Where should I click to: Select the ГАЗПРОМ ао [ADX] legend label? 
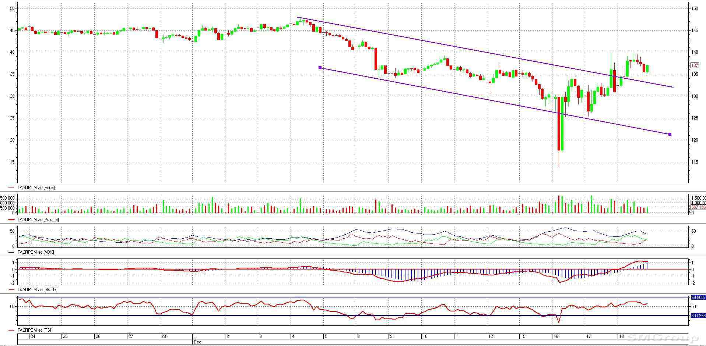[x=36, y=252]
